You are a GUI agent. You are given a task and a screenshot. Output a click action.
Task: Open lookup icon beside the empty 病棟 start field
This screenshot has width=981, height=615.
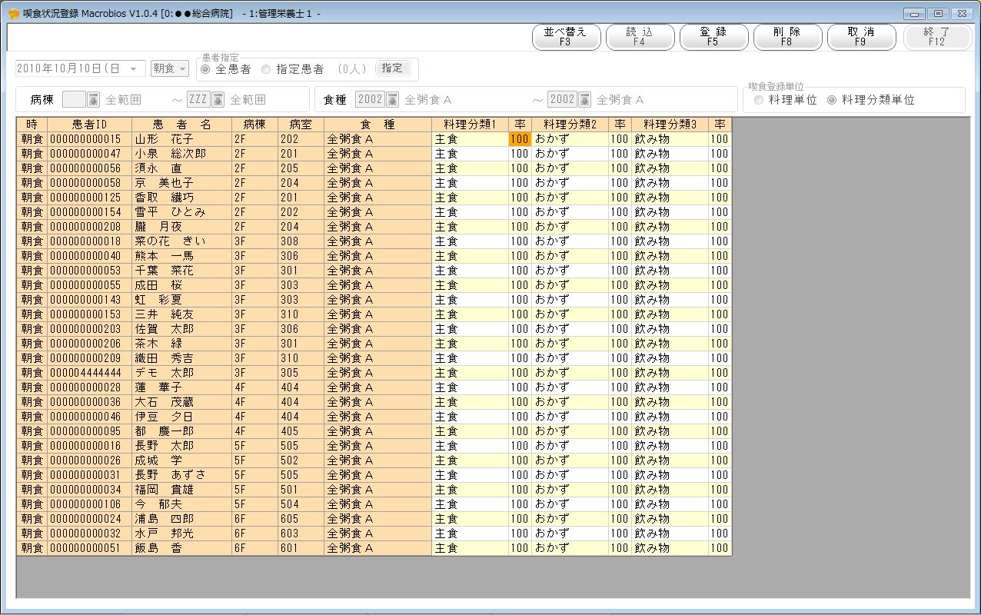tap(93, 99)
